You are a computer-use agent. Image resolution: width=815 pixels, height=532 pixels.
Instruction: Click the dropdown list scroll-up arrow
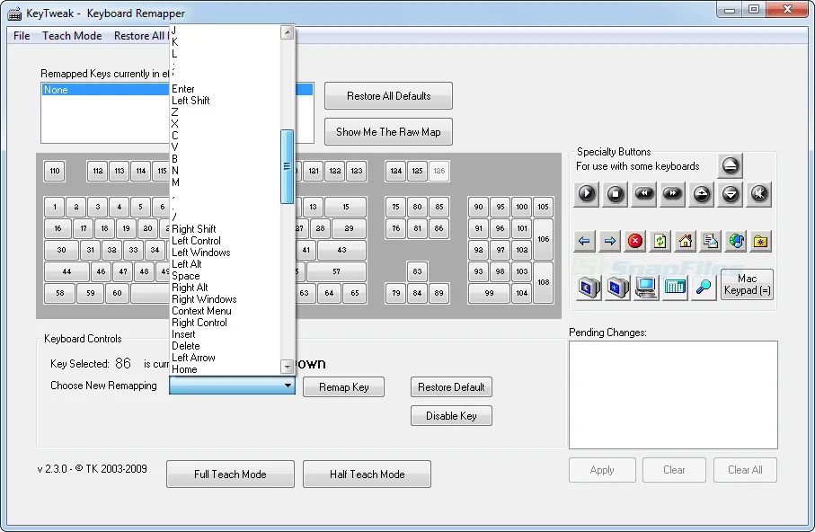(x=287, y=32)
